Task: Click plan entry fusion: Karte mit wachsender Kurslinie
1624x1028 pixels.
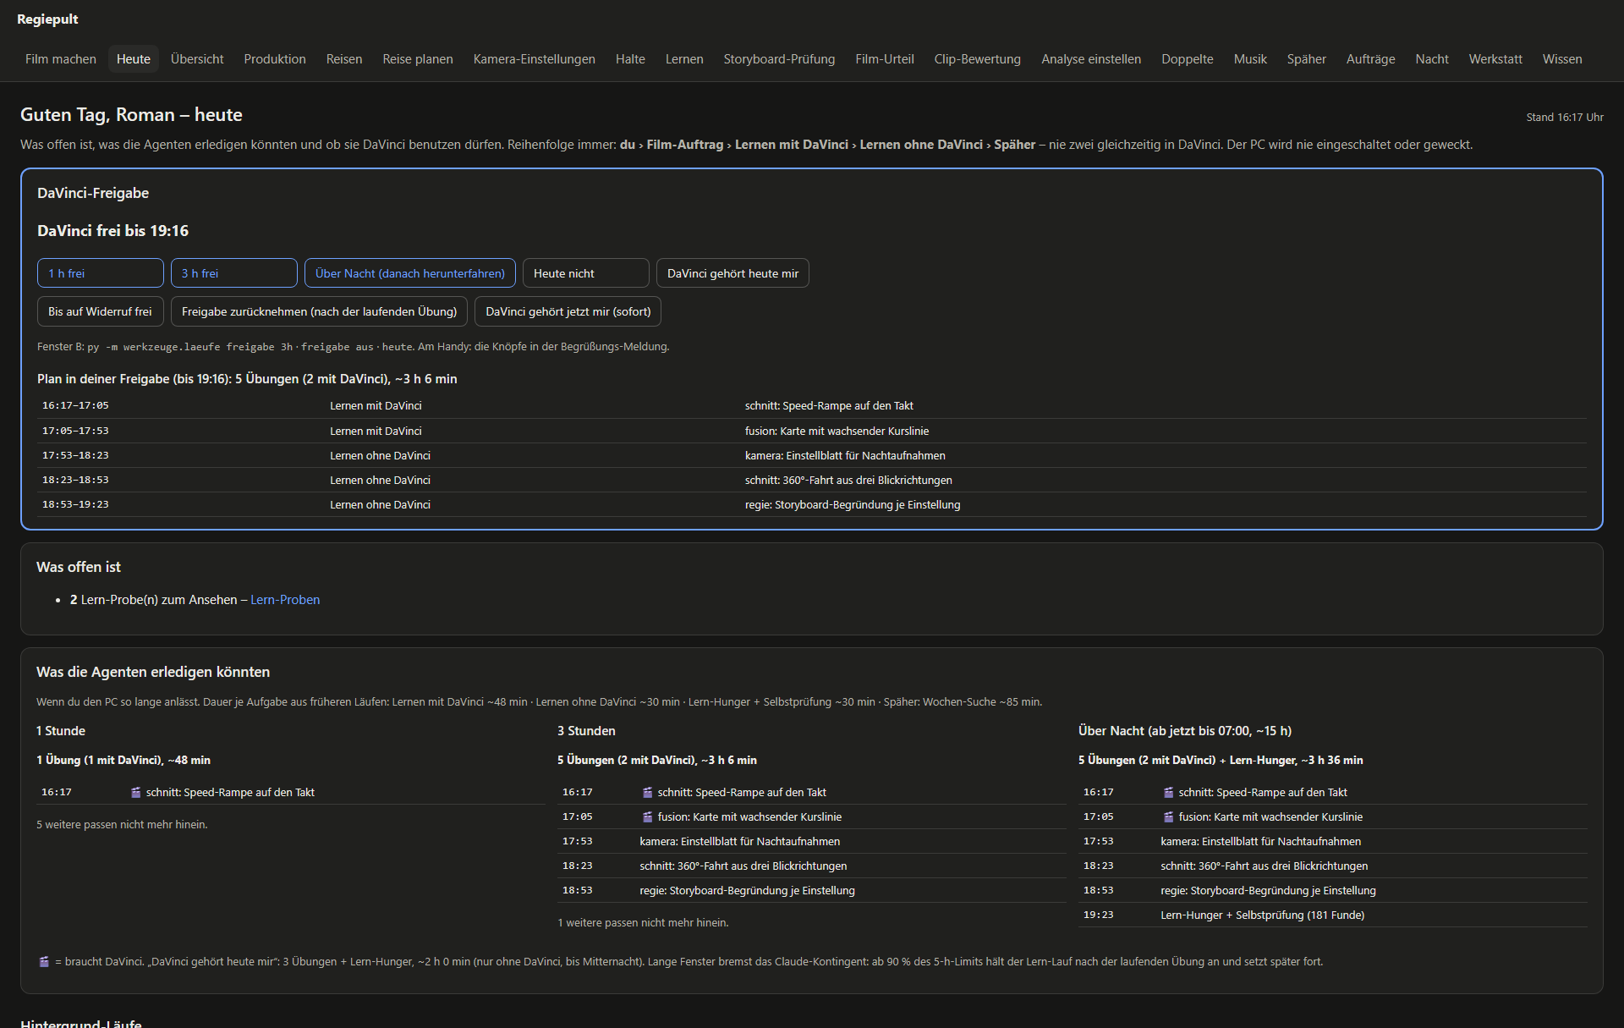Action: 837,431
